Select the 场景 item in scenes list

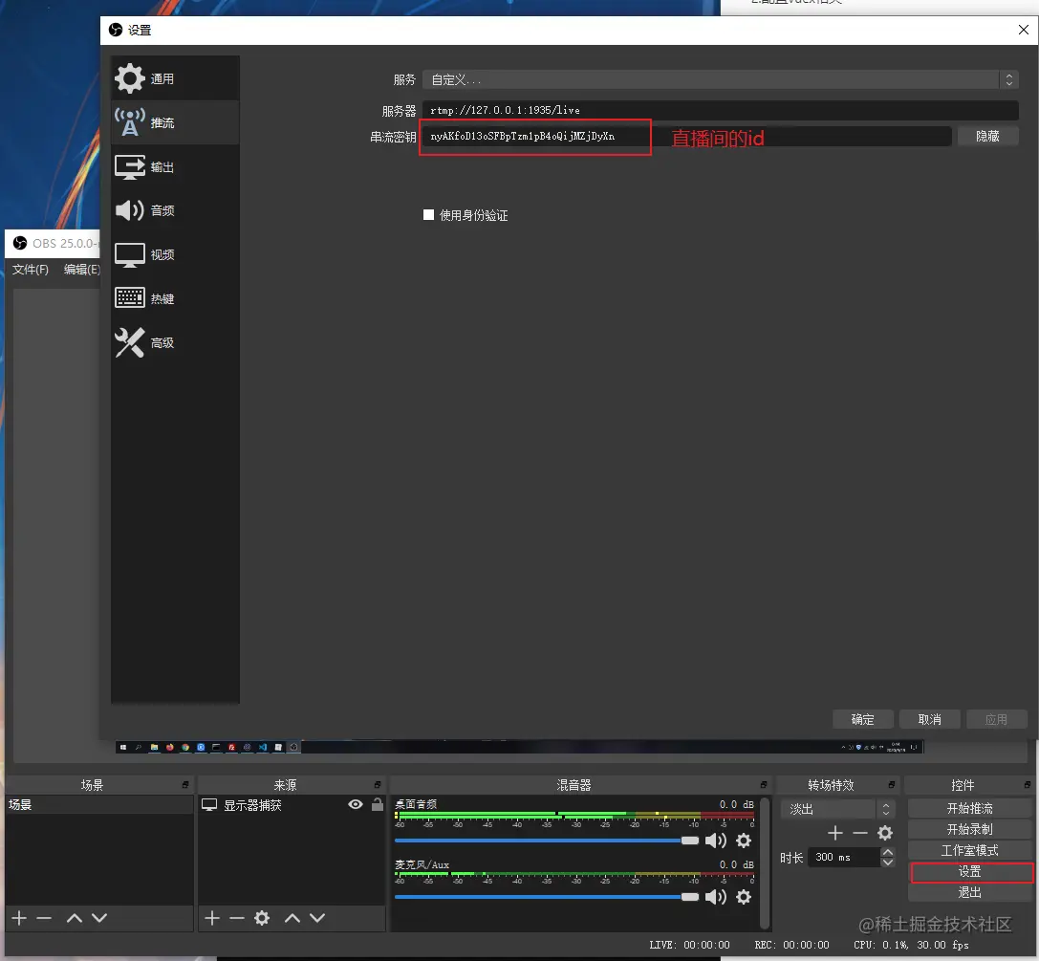pyautogui.click(x=98, y=804)
